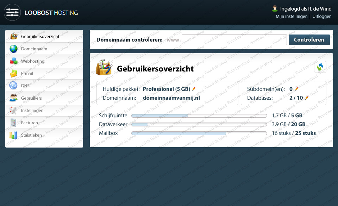Edit databases with the pencil icon
This screenshot has height=206, width=338.
(307, 98)
